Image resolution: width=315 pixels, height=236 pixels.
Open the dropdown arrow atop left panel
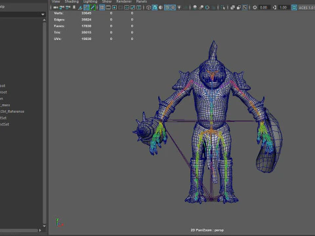[x=43, y=14]
